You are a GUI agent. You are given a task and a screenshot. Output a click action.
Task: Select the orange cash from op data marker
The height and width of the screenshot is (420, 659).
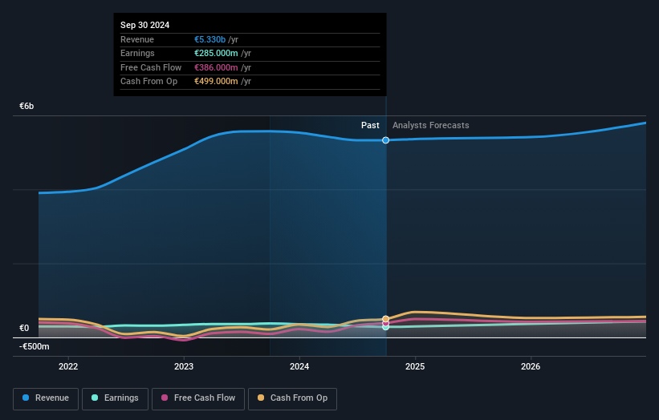[x=385, y=319]
